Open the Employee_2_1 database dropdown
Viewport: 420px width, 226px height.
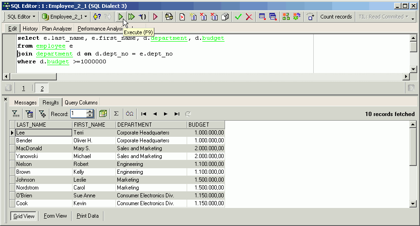point(65,17)
